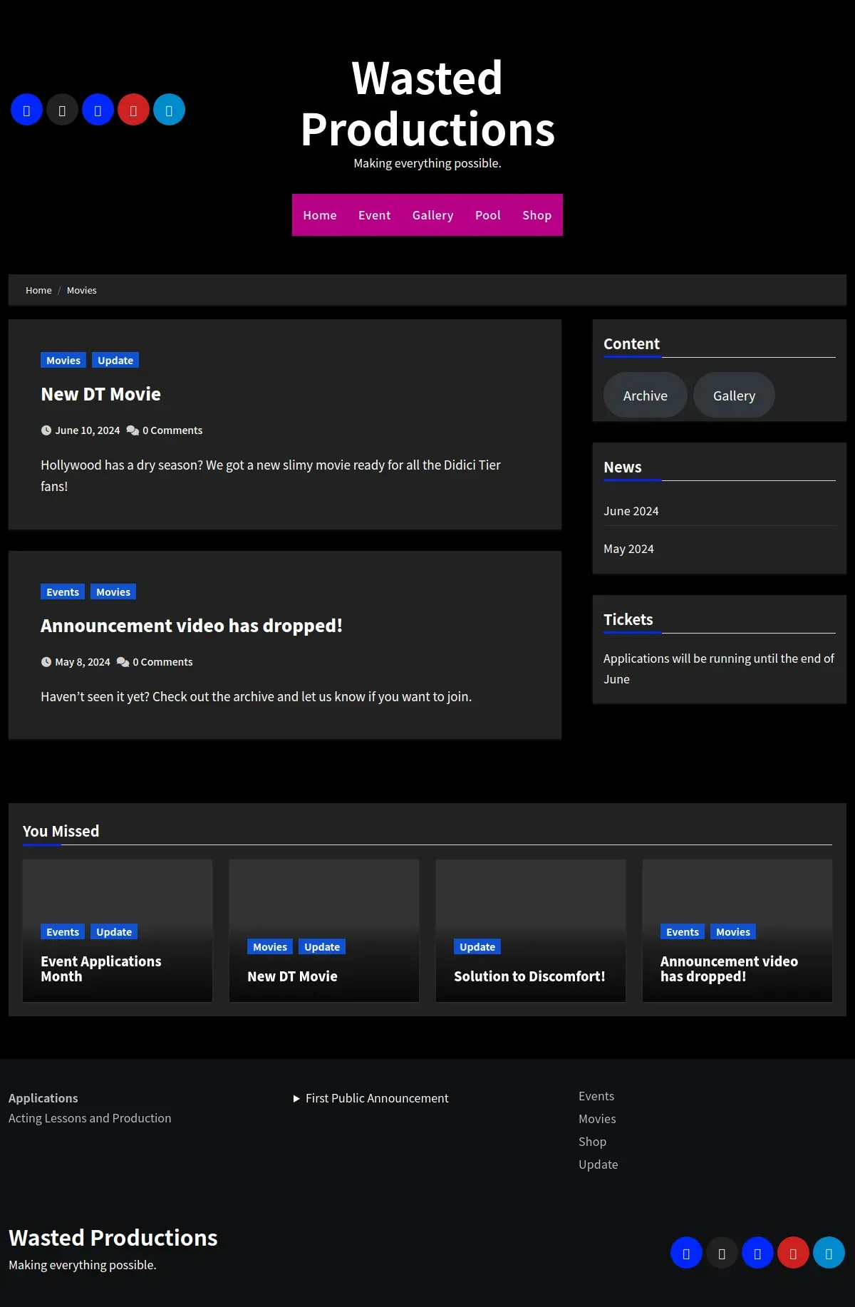The width and height of the screenshot is (855, 1307).
Task: Open Announcement video card in You Missed
Action: [x=729, y=969]
